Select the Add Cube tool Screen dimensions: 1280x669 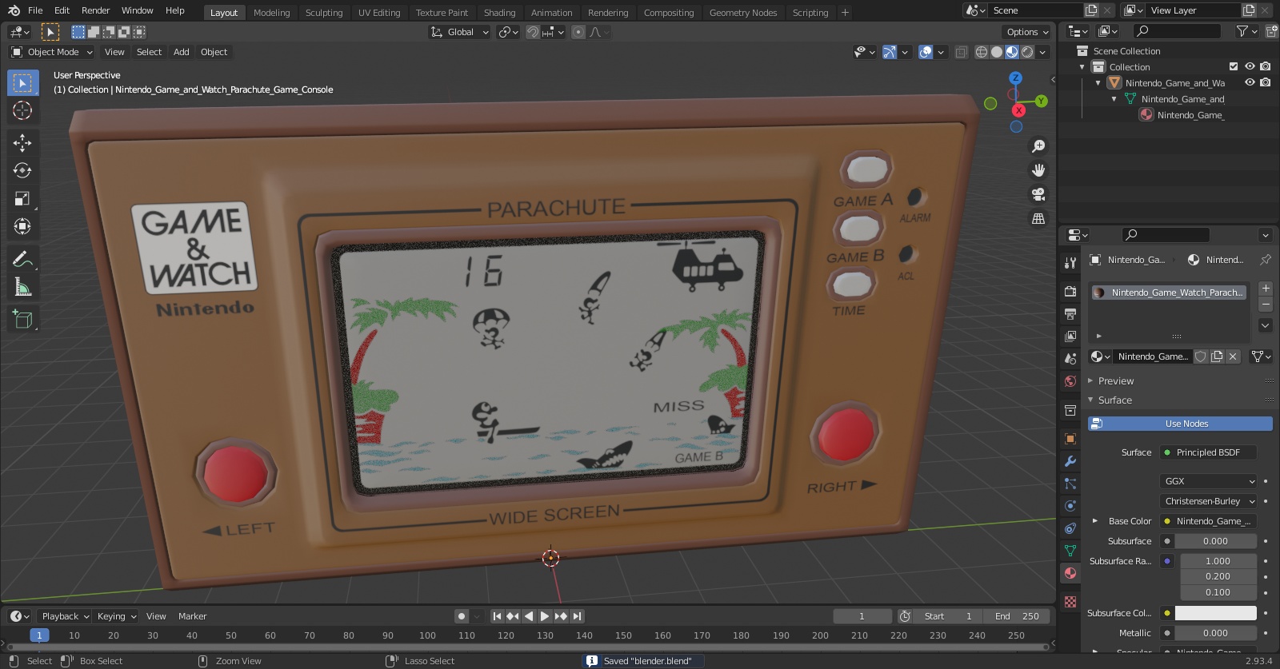point(22,320)
